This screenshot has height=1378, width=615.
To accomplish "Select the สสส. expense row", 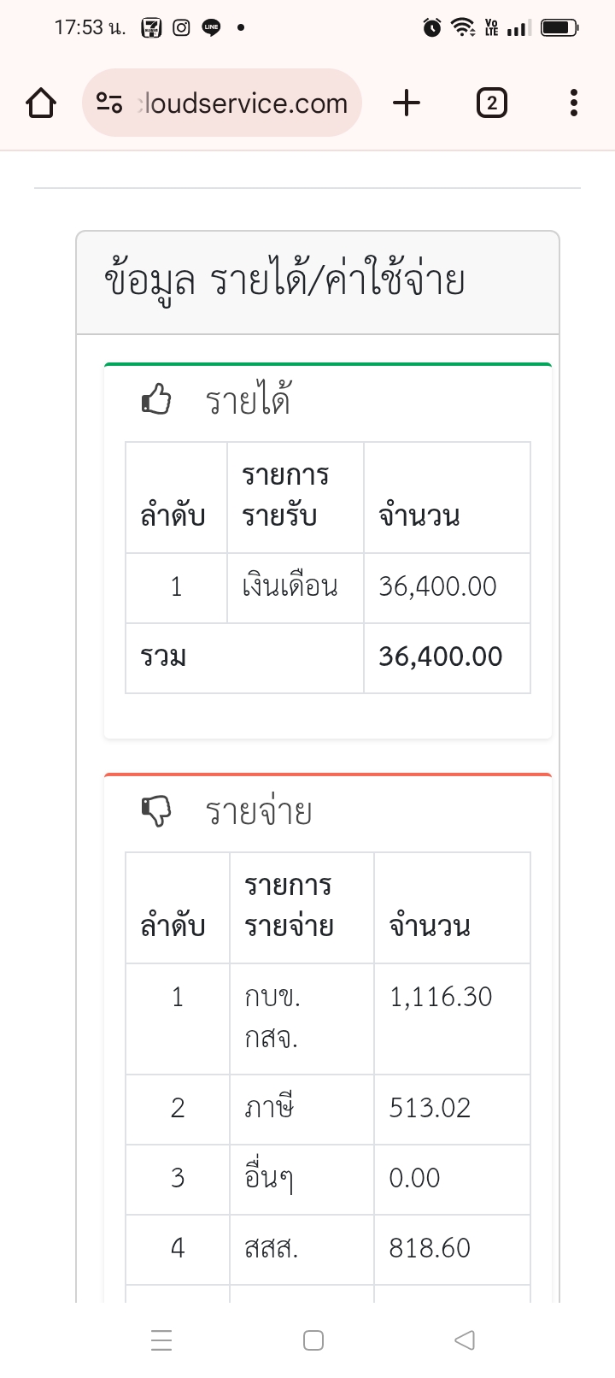I will (272, 1249).
